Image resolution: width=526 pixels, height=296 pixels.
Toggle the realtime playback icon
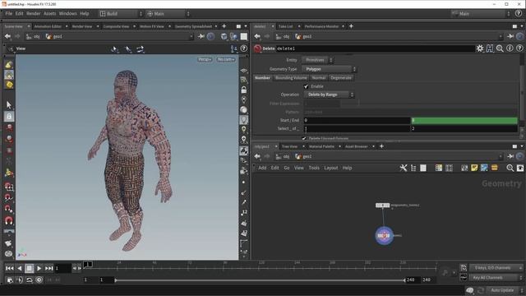(39, 280)
